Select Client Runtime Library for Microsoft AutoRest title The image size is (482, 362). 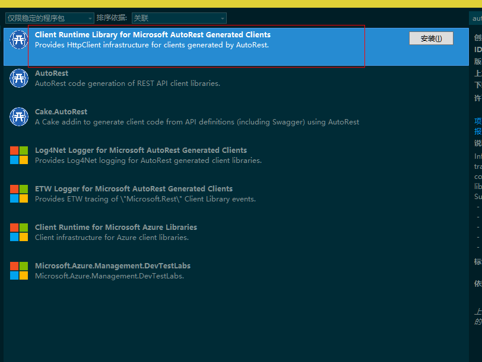tap(153, 35)
